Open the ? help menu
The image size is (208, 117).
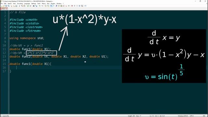tap(63, 4)
